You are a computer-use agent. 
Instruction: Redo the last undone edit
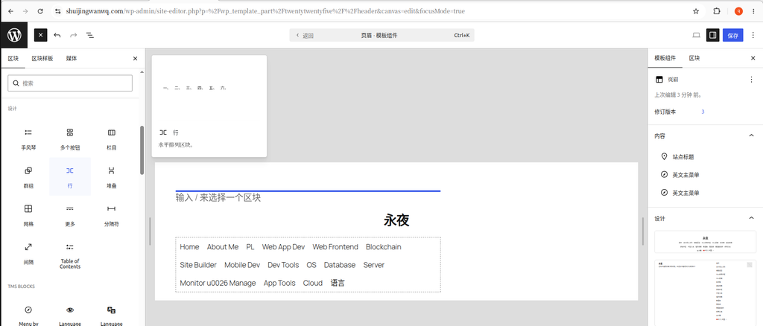pyautogui.click(x=74, y=36)
